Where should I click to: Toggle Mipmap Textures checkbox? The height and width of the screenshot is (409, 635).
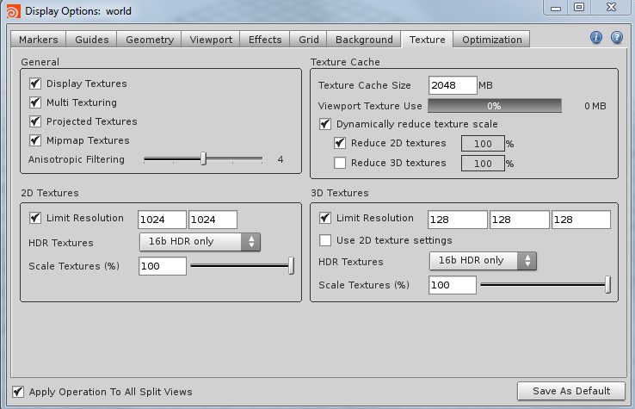click(x=35, y=140)
